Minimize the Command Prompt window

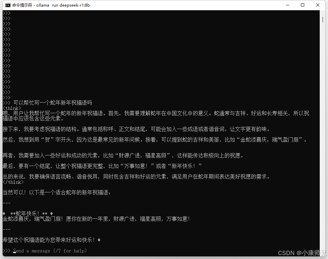click(x=287, y=5)
